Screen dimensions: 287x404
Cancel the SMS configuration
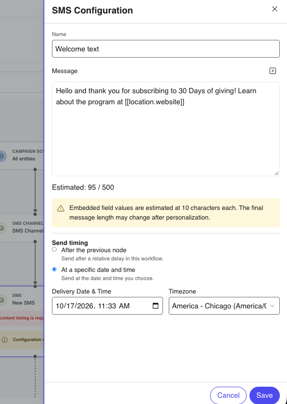point(228,395)
